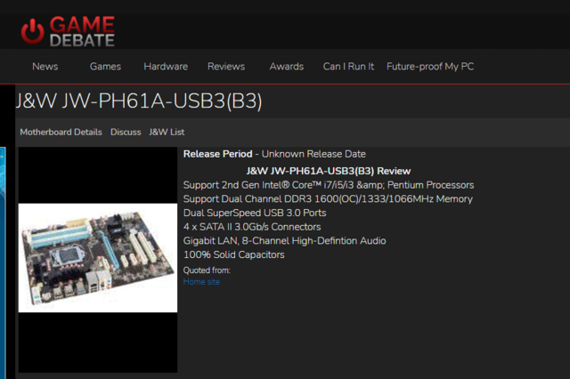Screen dimensions: 570x379
Task: Navigate to the Awards section
Action: [x=287, y=67]
